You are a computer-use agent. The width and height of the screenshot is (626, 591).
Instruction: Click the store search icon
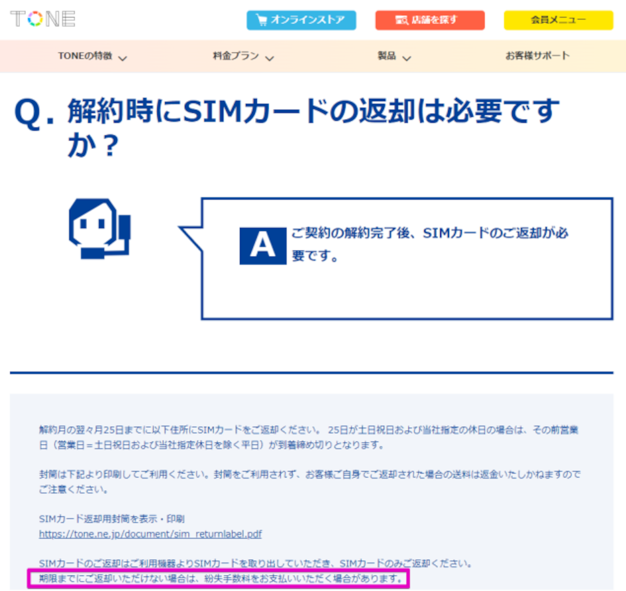402,20
